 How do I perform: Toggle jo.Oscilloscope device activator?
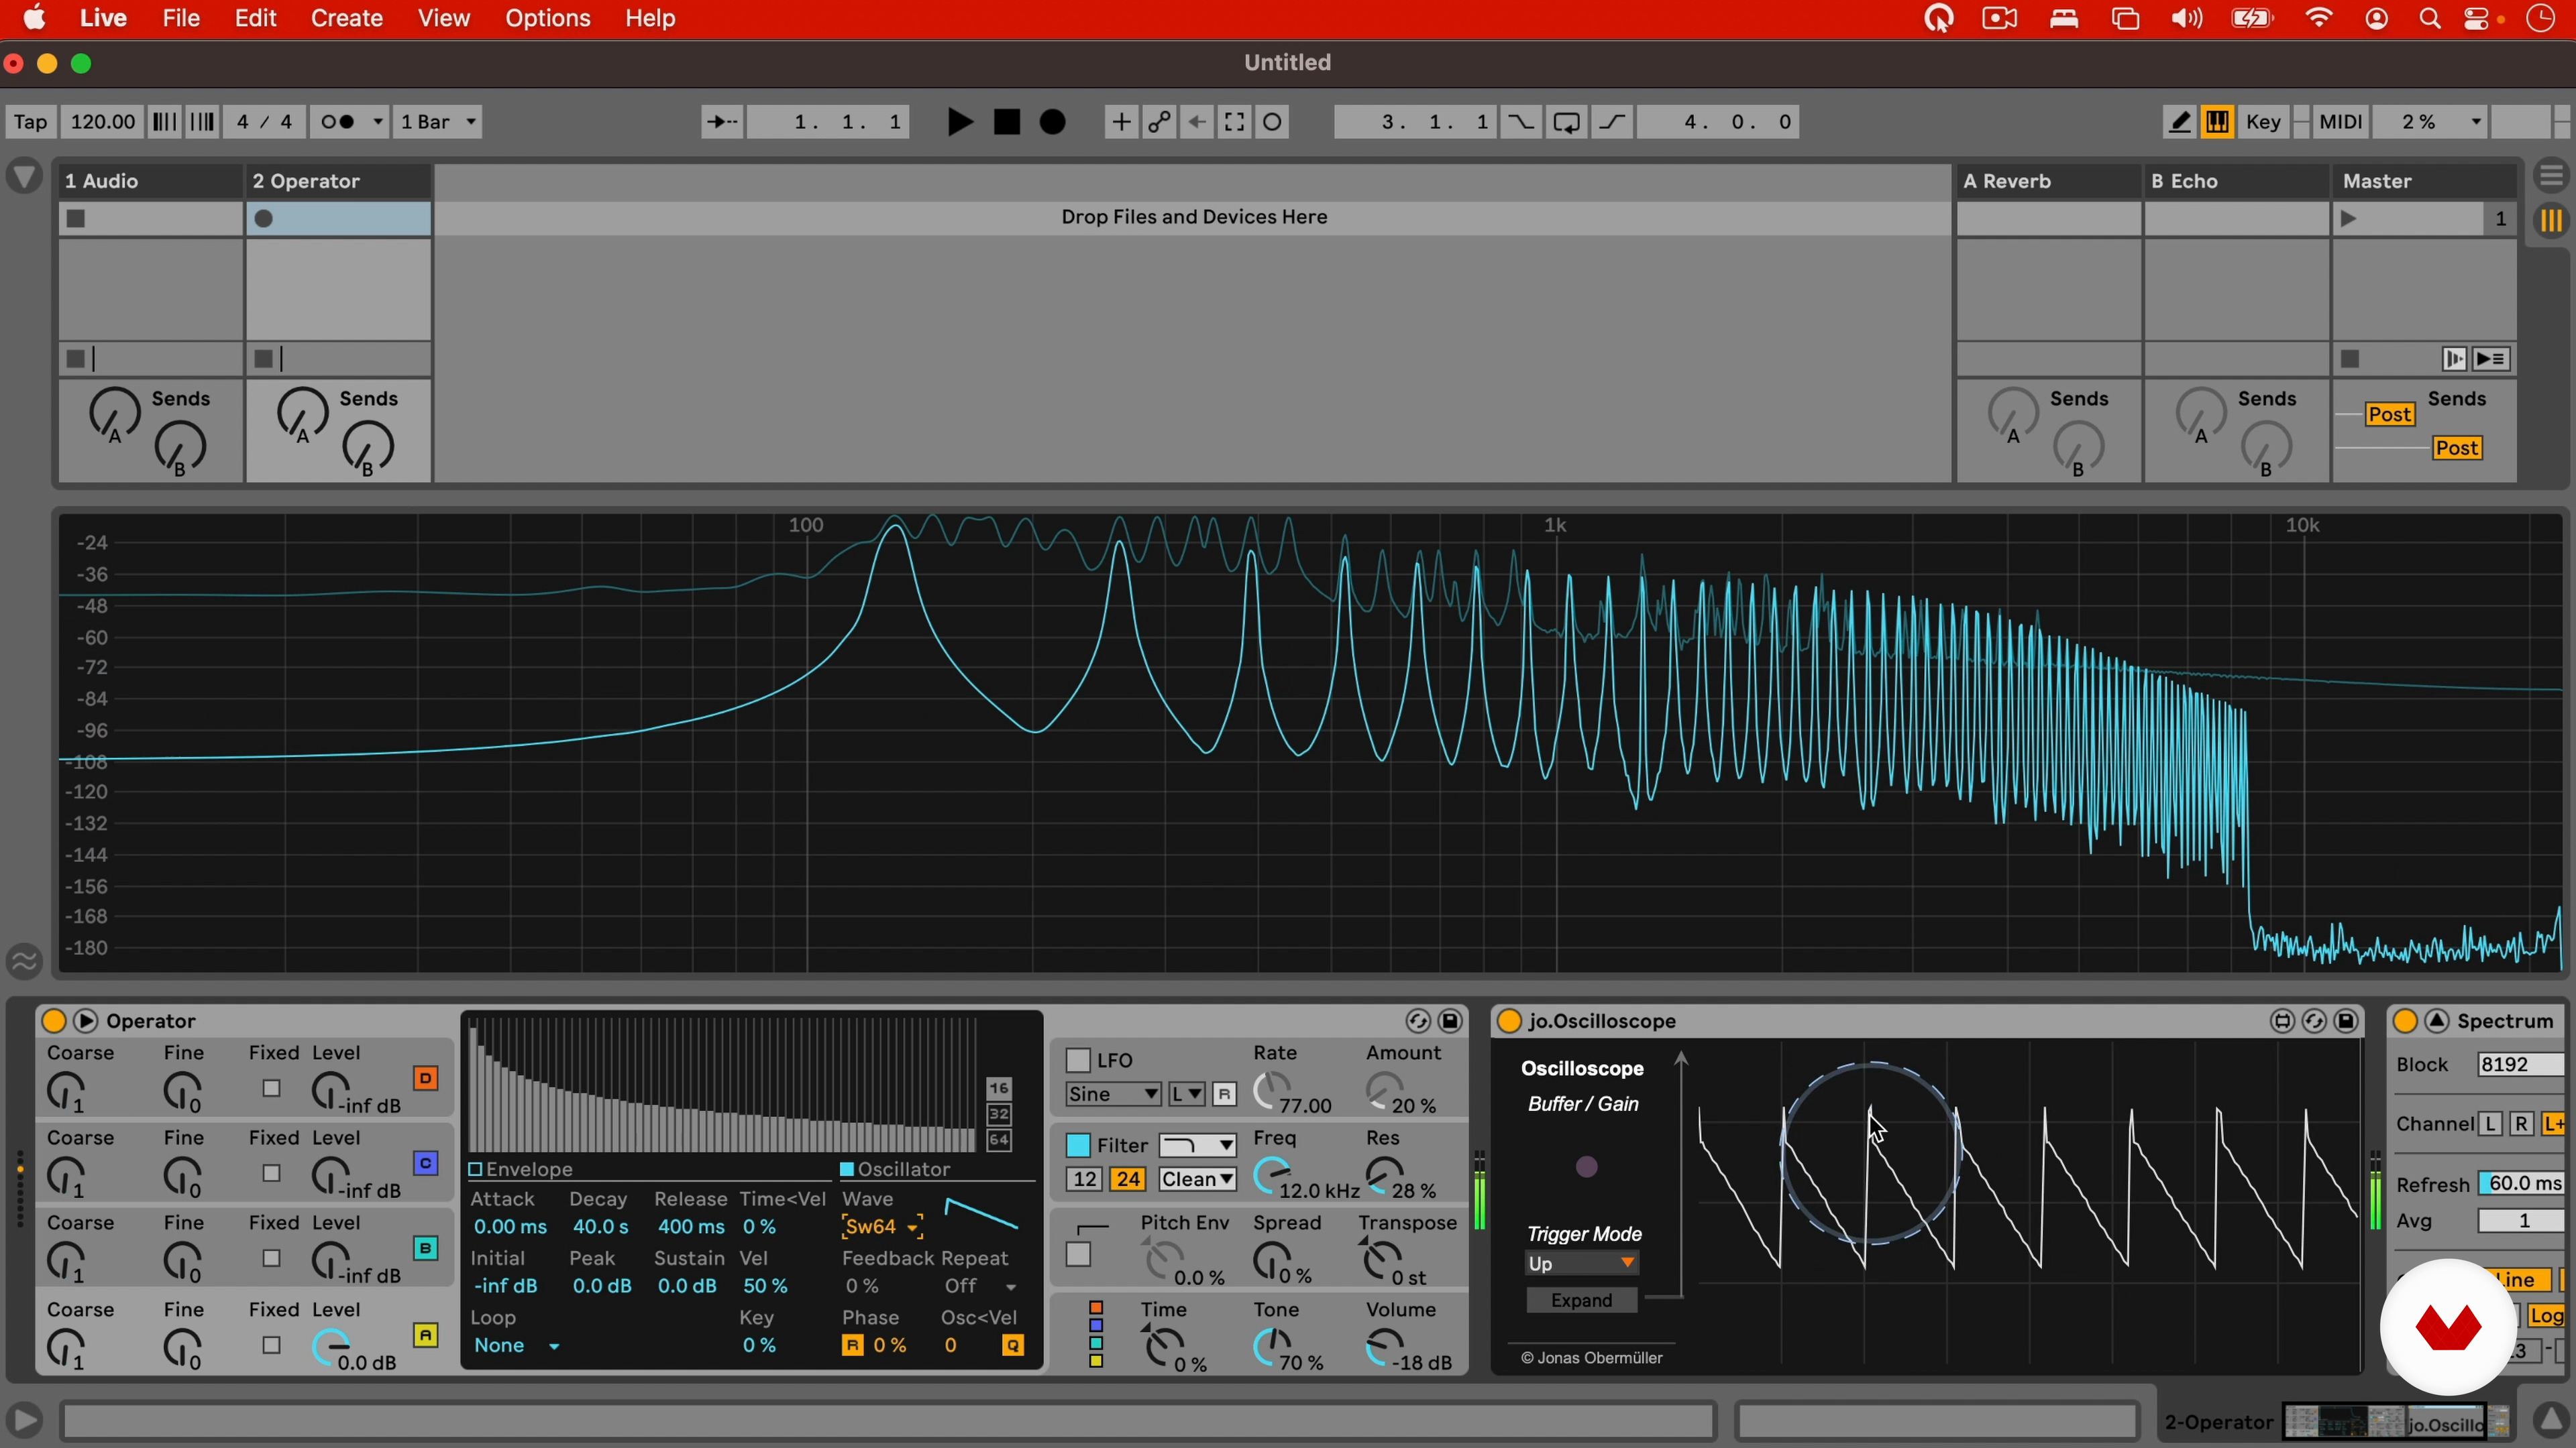[1508, 1020]
